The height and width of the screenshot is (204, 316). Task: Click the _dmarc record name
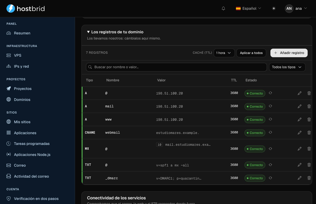[111, 178]
